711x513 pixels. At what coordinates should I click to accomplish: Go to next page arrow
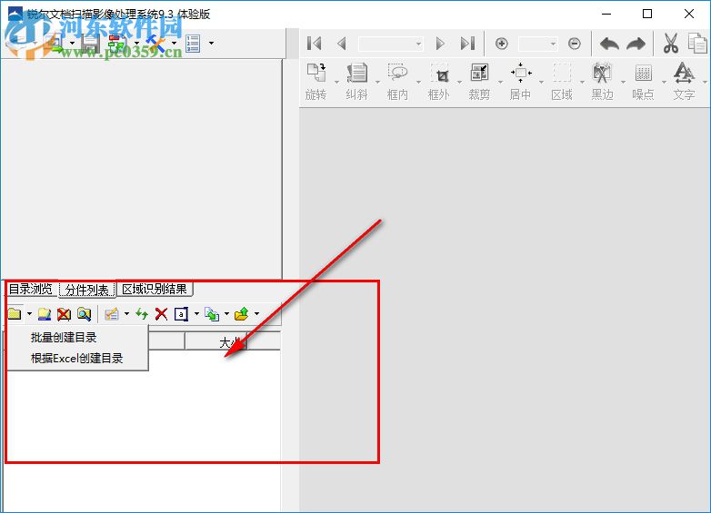[440, 44]
